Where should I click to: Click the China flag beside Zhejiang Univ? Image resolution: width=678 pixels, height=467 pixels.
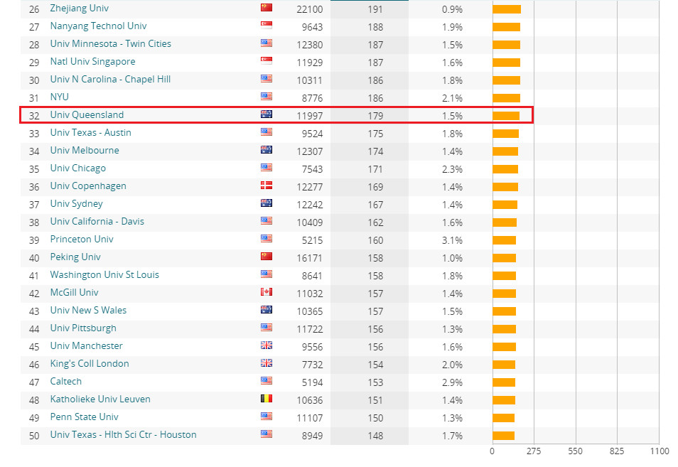(267, 8)
